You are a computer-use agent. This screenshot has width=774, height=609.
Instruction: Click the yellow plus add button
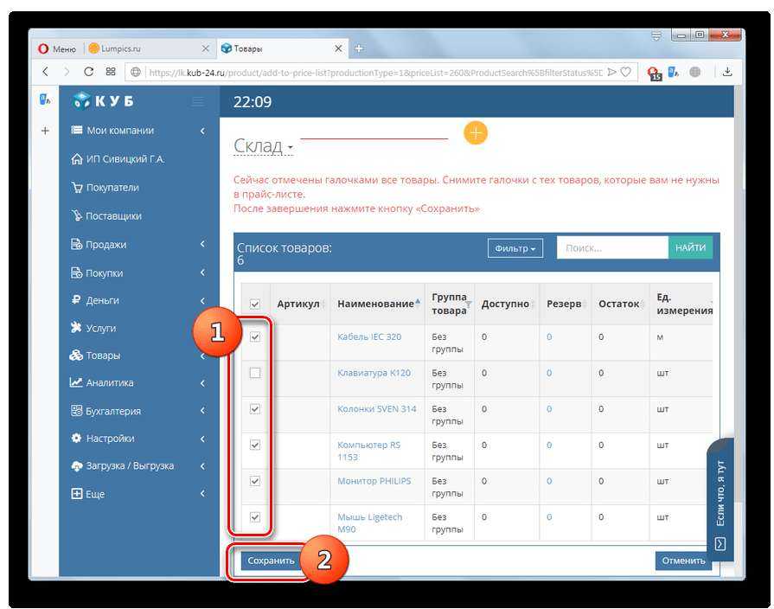click(x=476, y=133)
